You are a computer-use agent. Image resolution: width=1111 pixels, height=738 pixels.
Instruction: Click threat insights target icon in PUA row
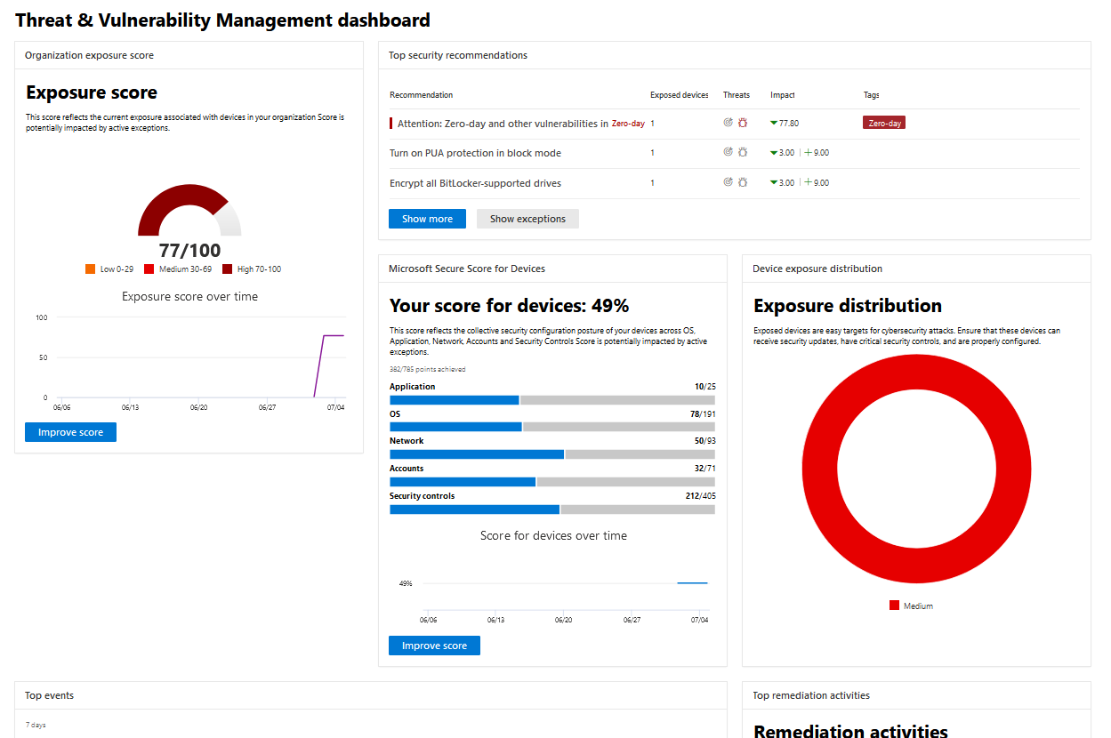(x=729, y=153)
